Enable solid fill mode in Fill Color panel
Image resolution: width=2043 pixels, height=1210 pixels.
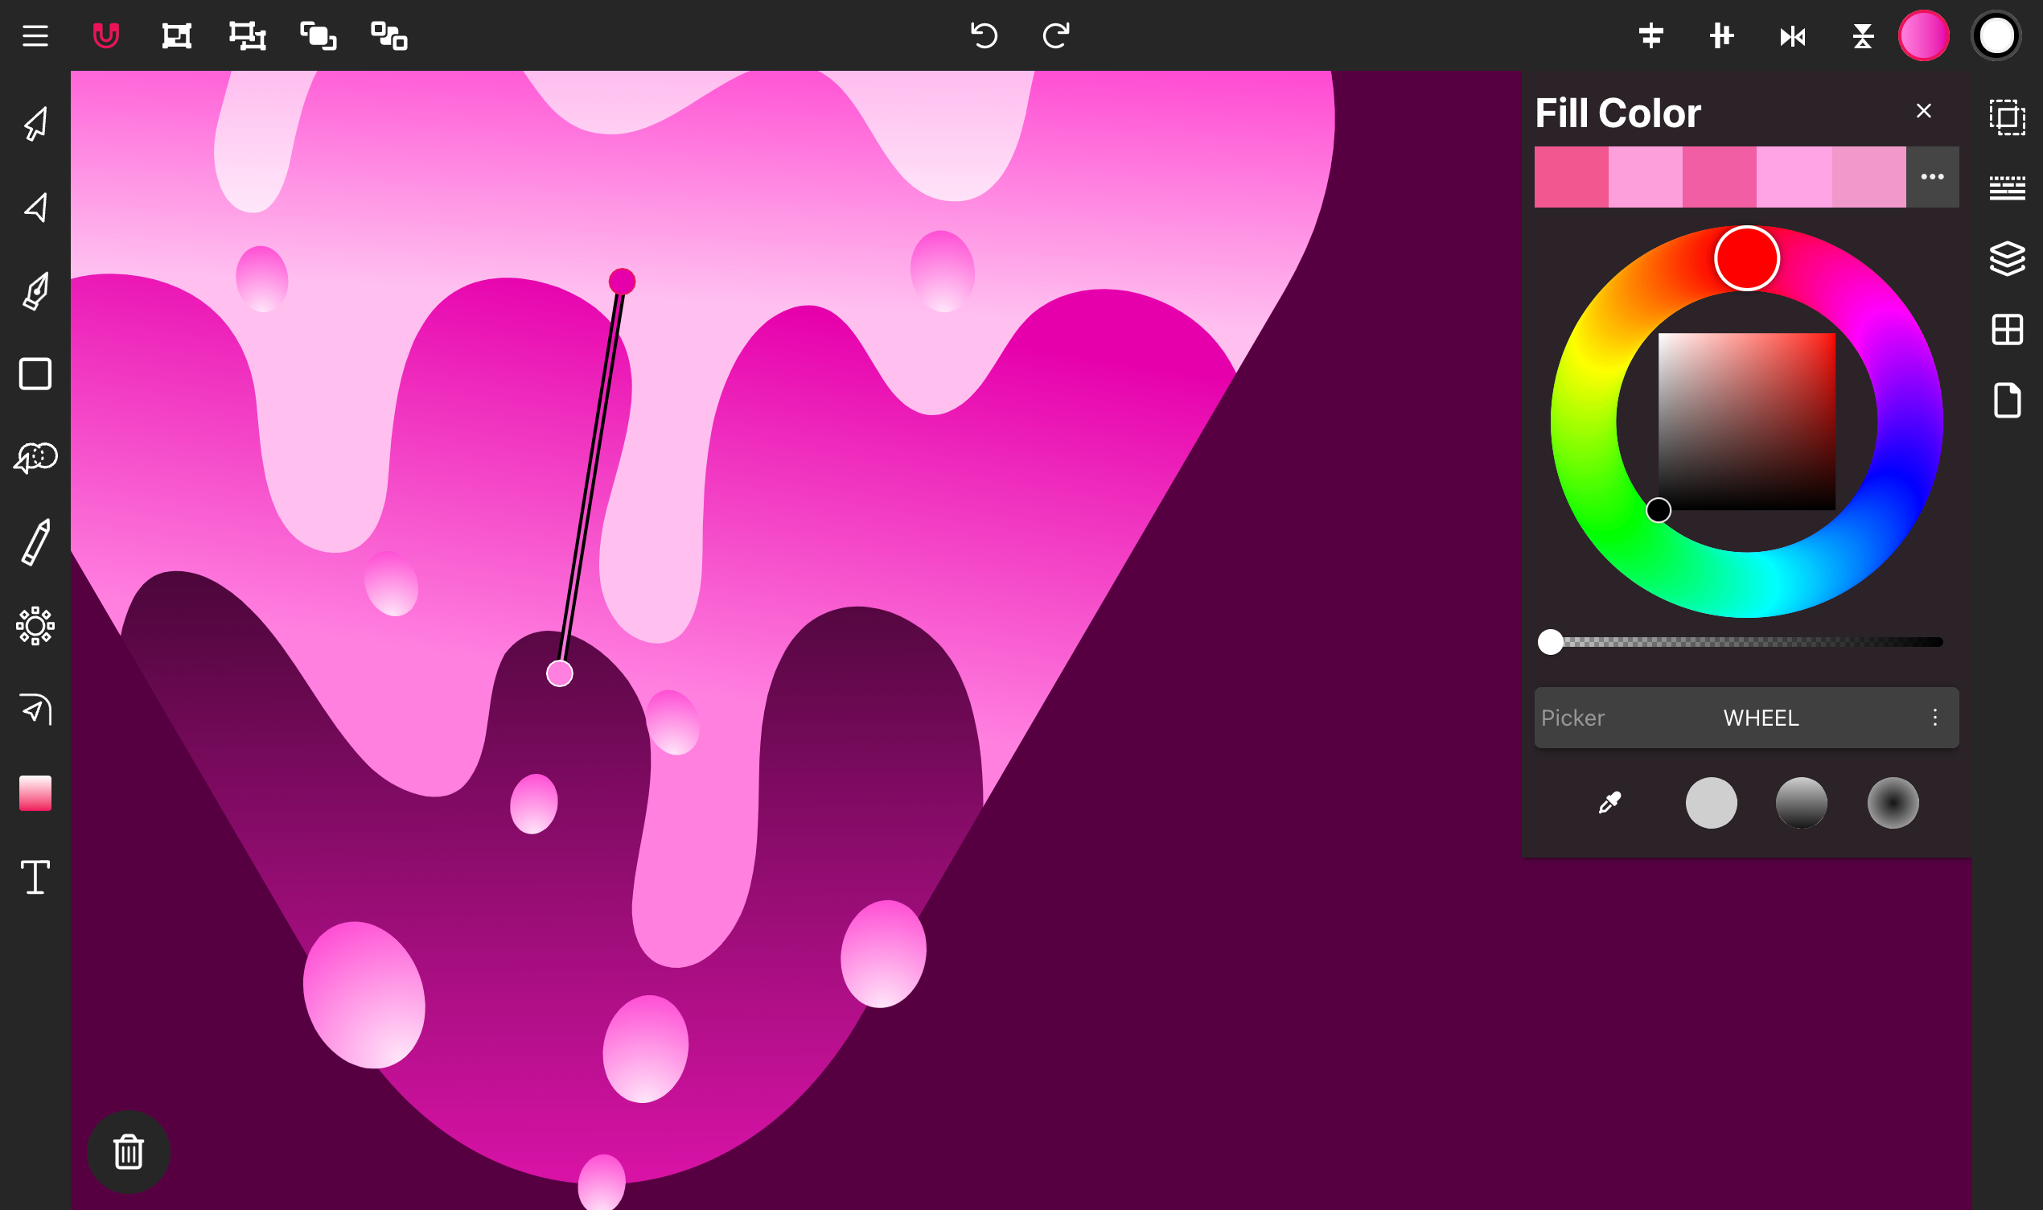(x=1712, y=802)
